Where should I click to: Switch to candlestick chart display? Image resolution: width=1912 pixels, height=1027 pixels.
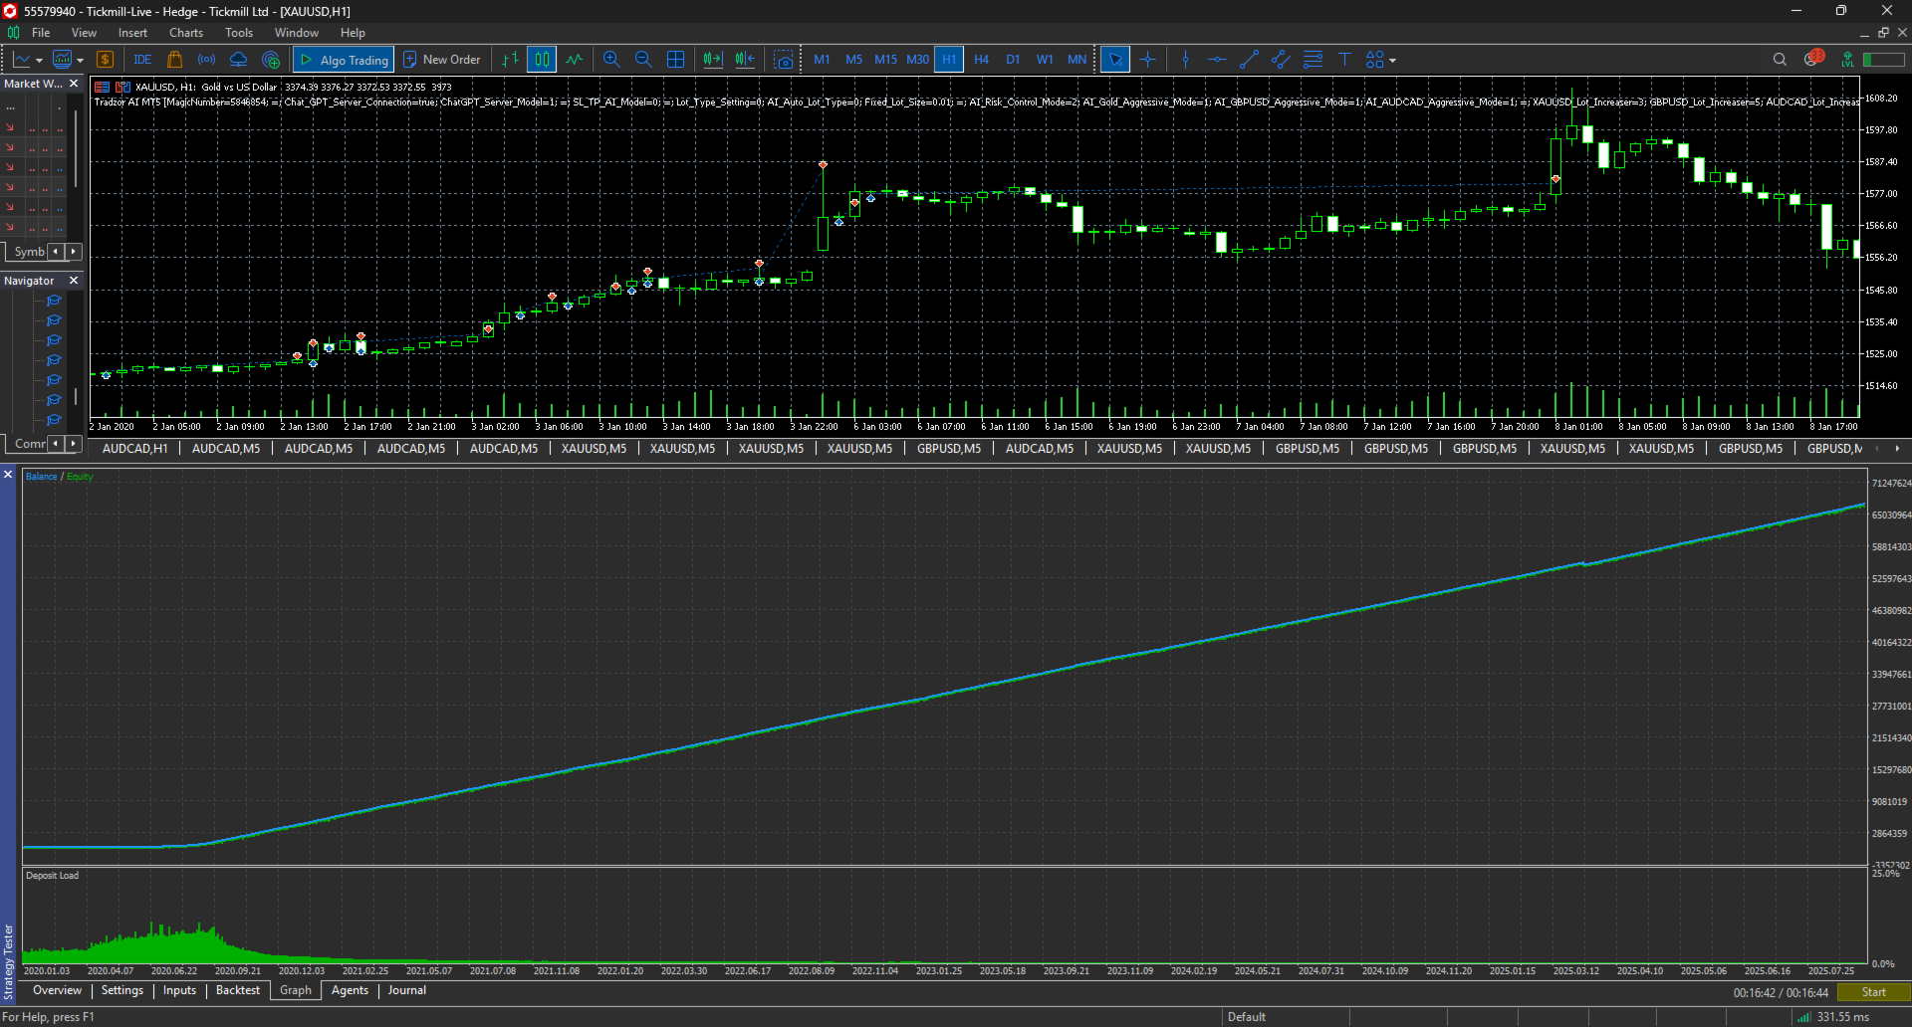(542, 60)
